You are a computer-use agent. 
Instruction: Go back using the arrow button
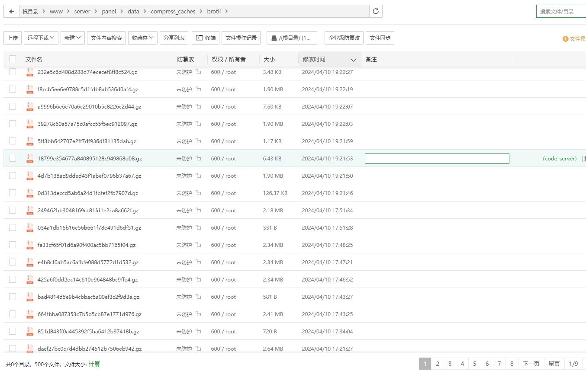tap(12, 11)
